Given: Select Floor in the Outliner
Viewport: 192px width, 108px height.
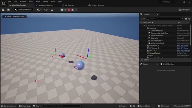Looking at the screenshot, I should 151,55.
